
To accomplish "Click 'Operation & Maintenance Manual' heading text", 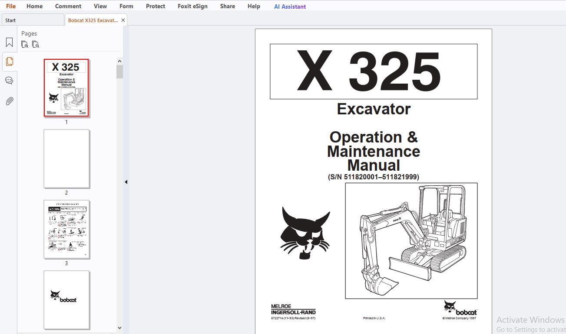I will pos(374,151).
